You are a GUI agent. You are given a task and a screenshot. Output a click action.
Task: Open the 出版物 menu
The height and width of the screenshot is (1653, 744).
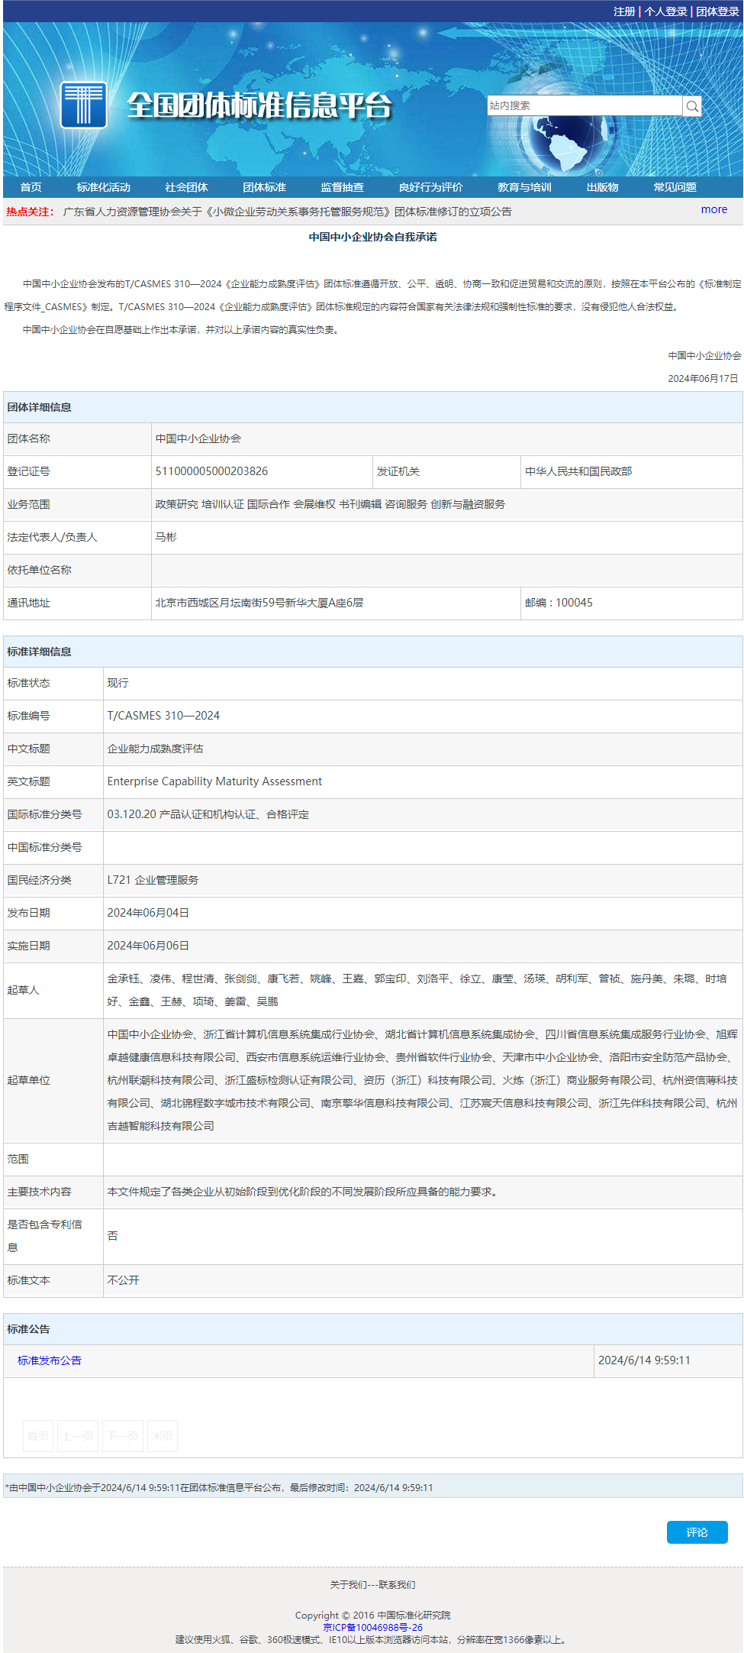[x=603, y=187]
